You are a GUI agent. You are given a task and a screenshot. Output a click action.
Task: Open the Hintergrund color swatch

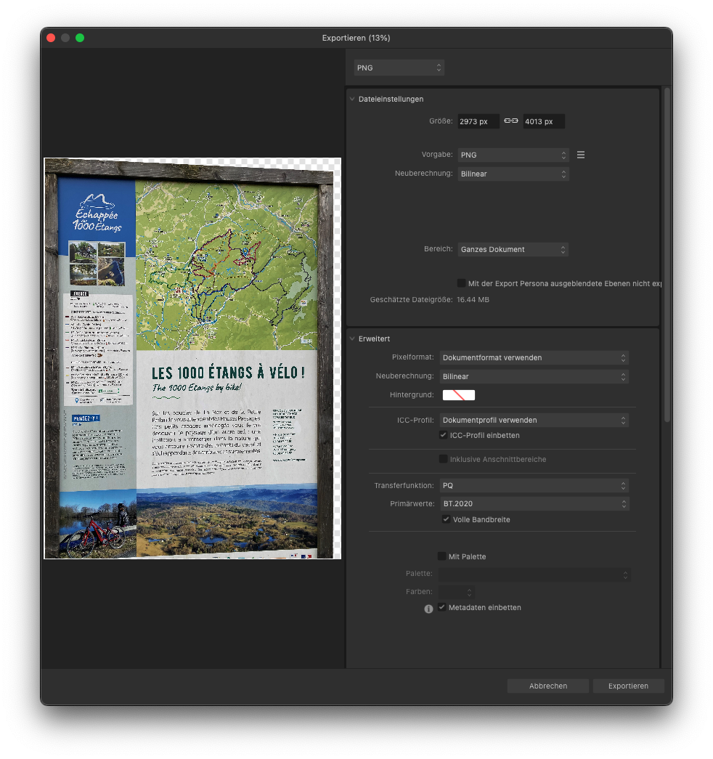[x=459, y=394]
